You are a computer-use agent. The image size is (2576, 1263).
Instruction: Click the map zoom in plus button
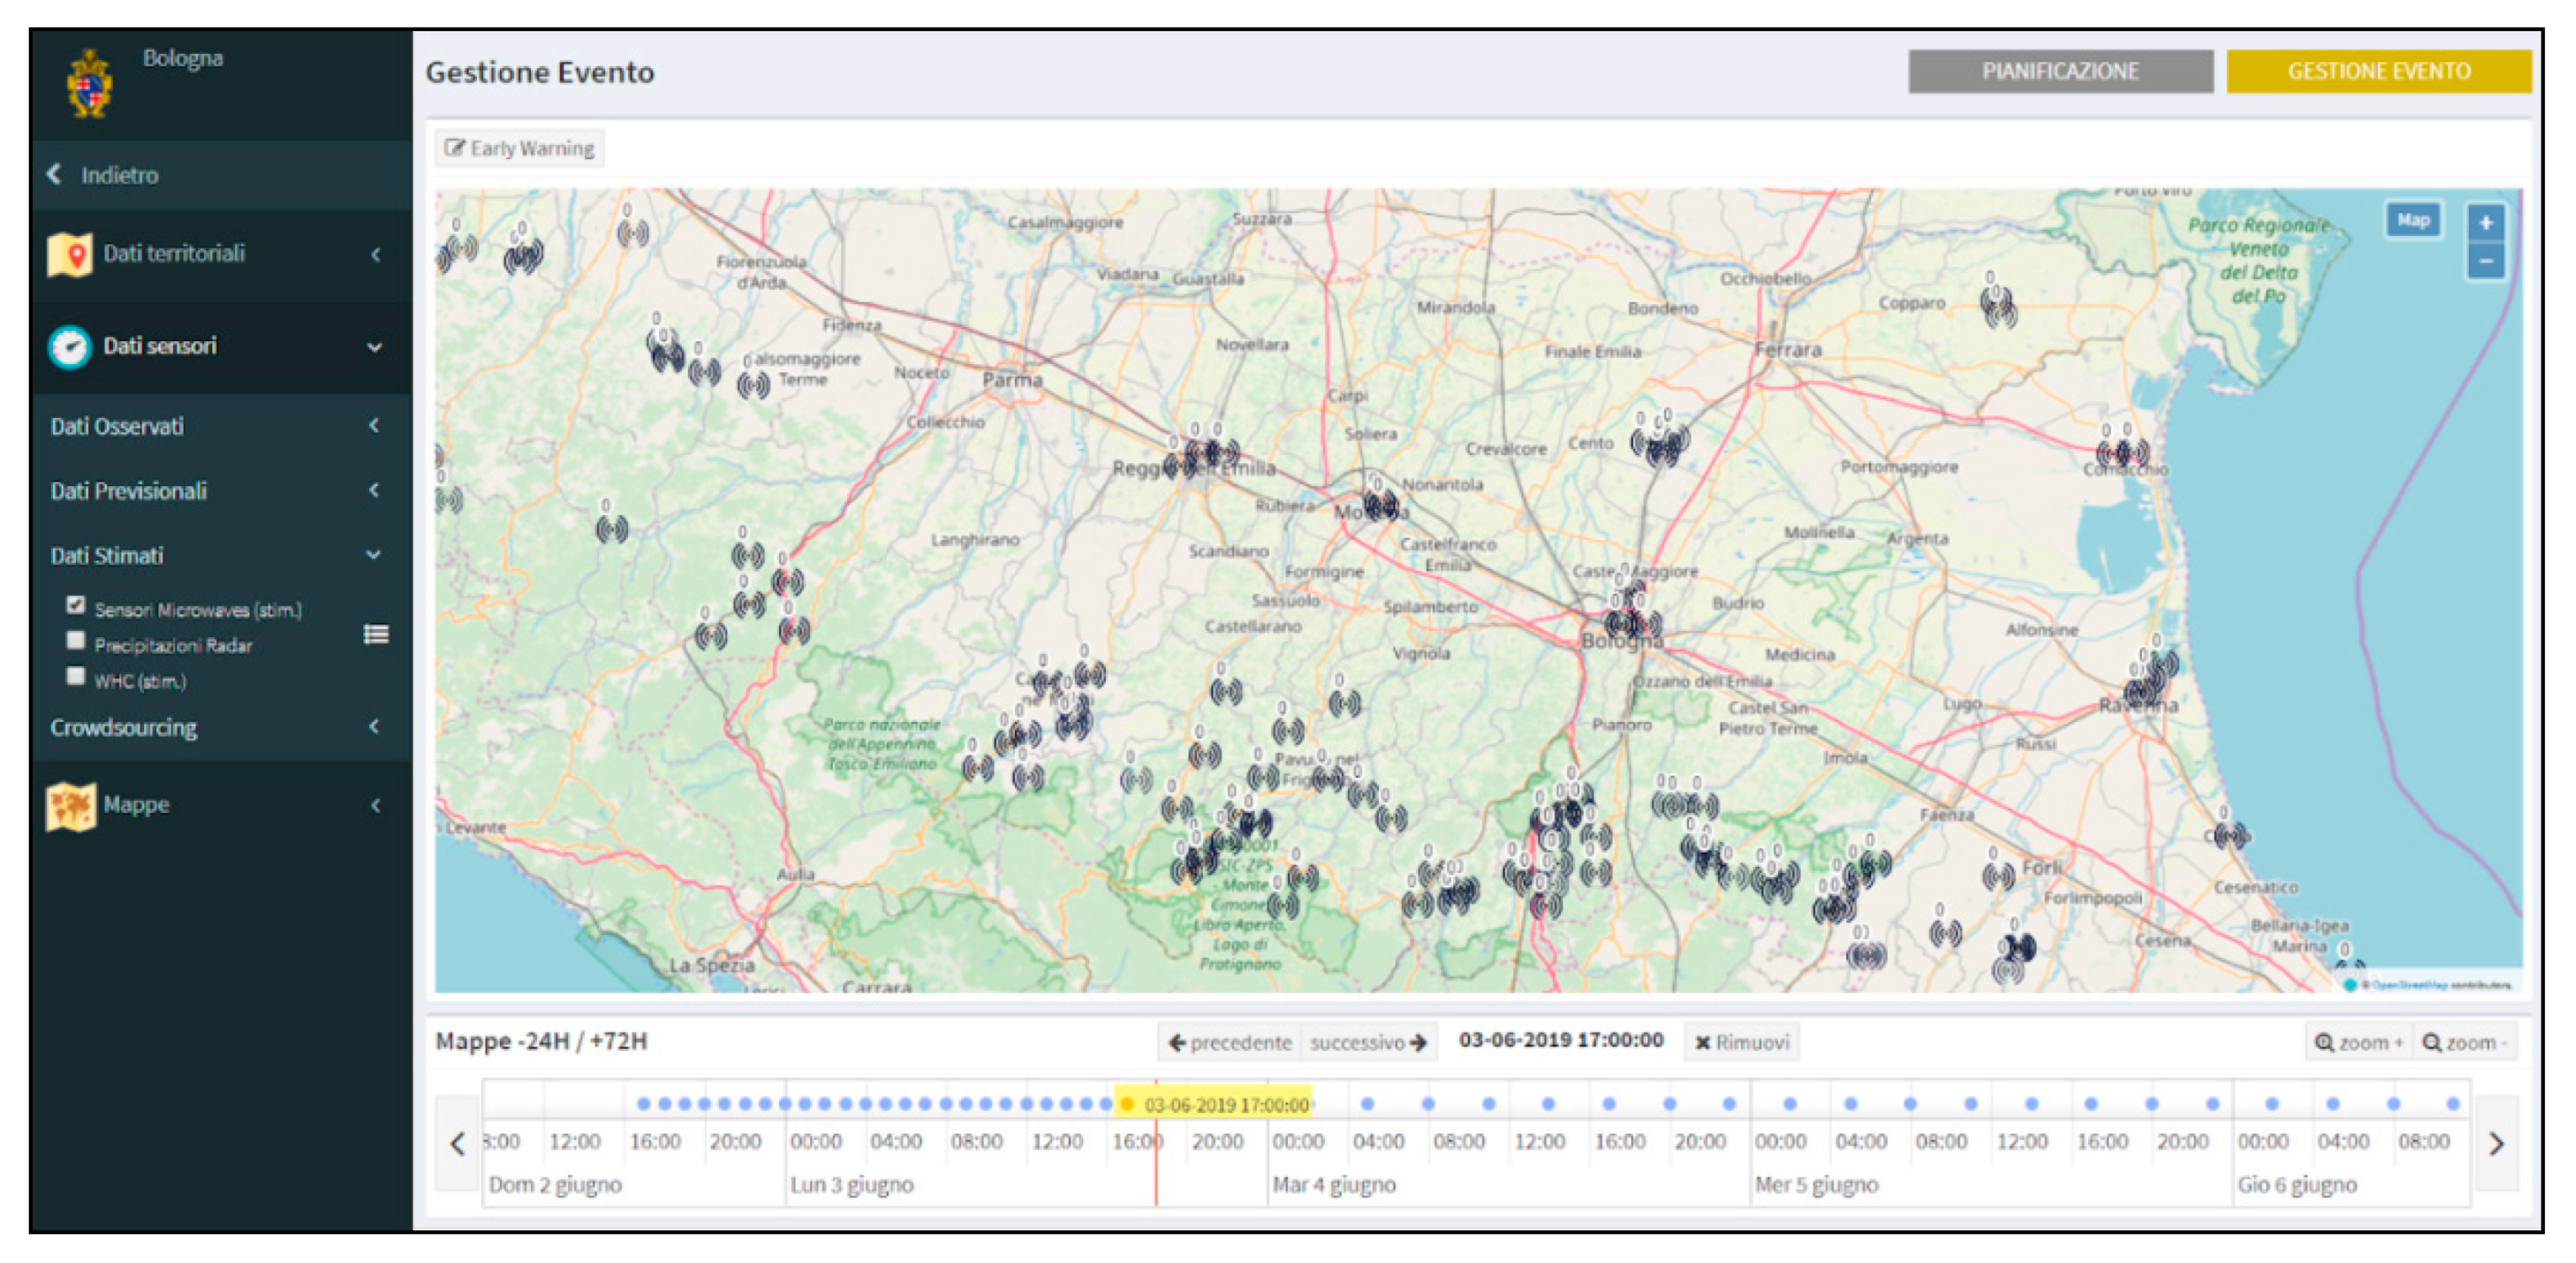coord(2485,222)
